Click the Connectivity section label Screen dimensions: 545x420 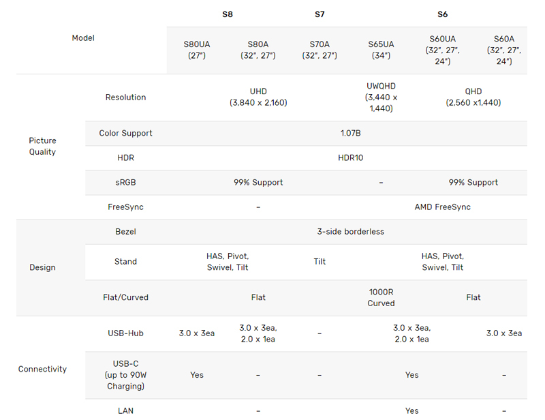point(42,369)
